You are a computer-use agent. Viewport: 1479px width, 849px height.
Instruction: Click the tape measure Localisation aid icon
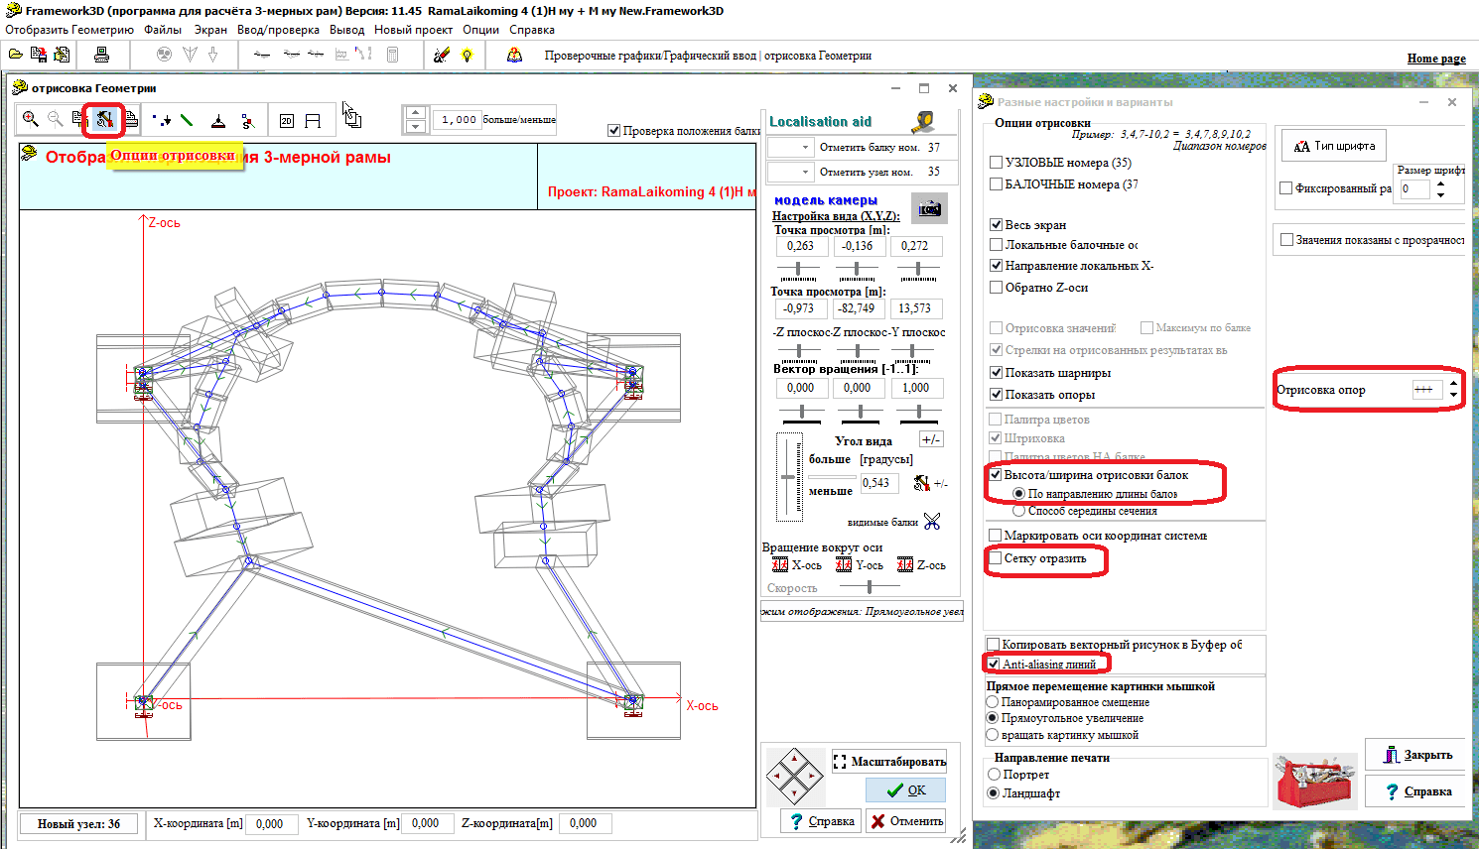click(x=924, y=121)
